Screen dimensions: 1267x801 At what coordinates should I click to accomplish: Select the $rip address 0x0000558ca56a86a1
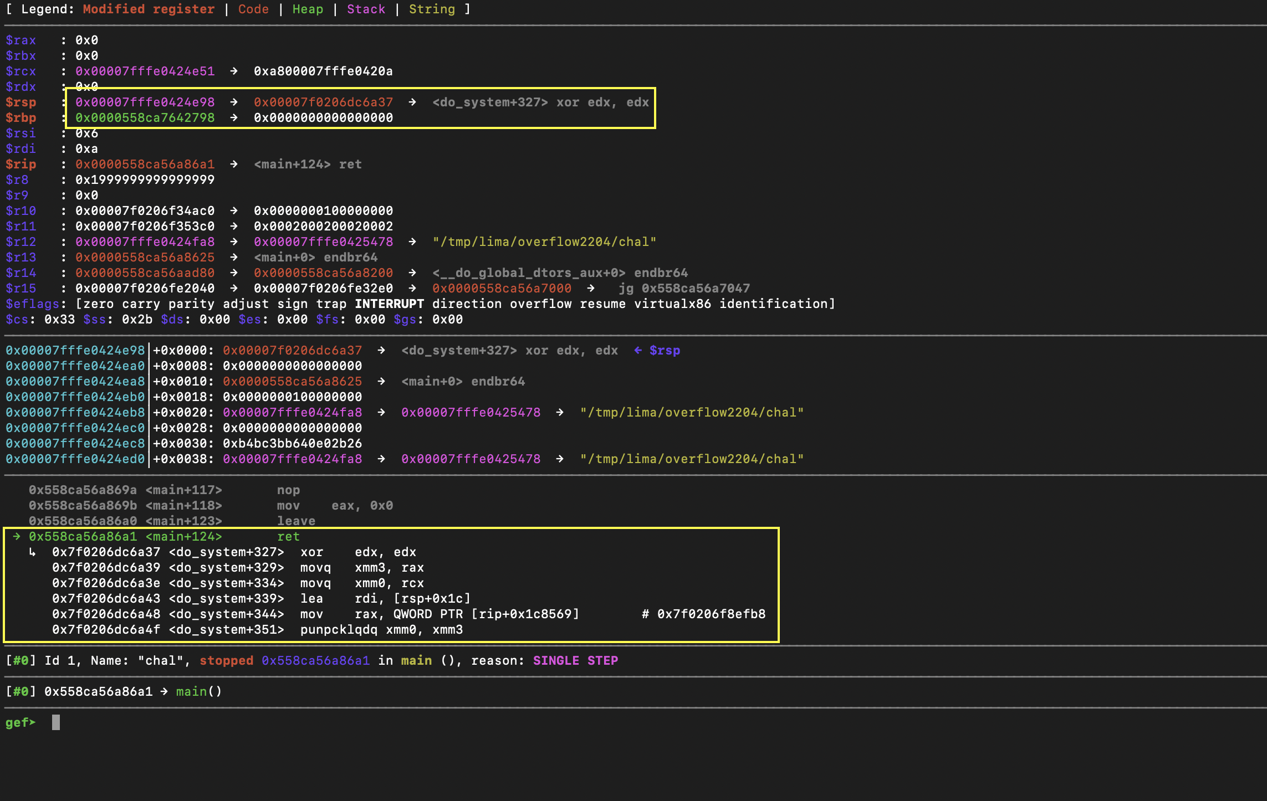(145, 165)
